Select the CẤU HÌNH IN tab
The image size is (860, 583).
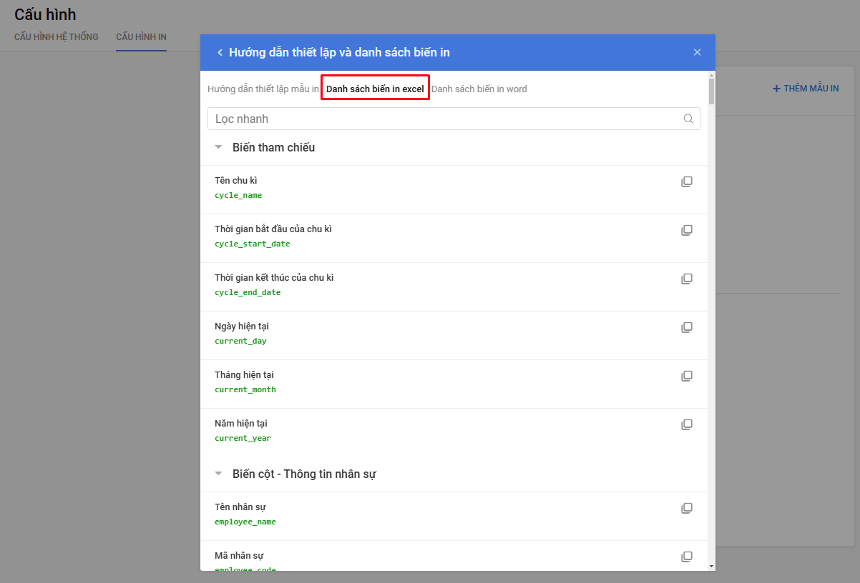(142, 36)
